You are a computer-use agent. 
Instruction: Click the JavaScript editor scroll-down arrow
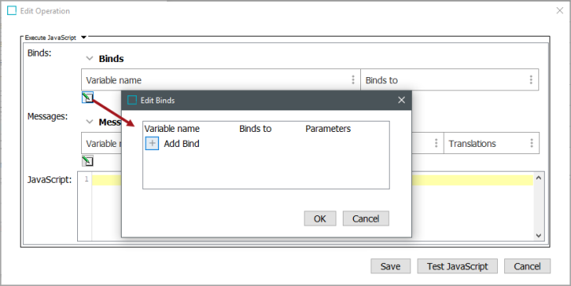(538, 235)
